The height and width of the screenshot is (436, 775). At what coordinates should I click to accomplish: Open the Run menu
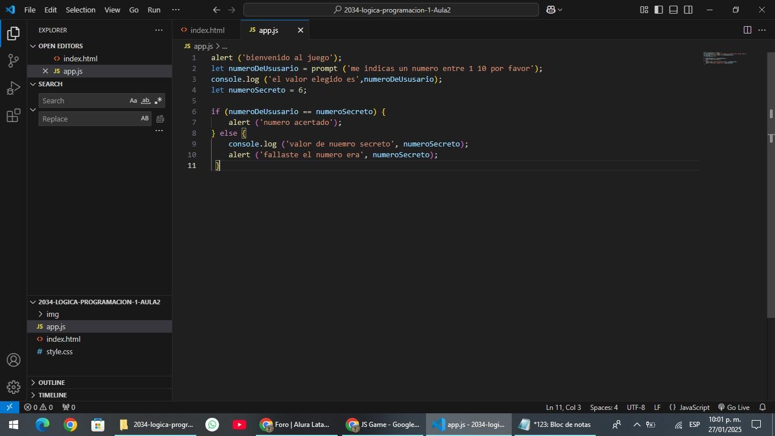(154, 10)
